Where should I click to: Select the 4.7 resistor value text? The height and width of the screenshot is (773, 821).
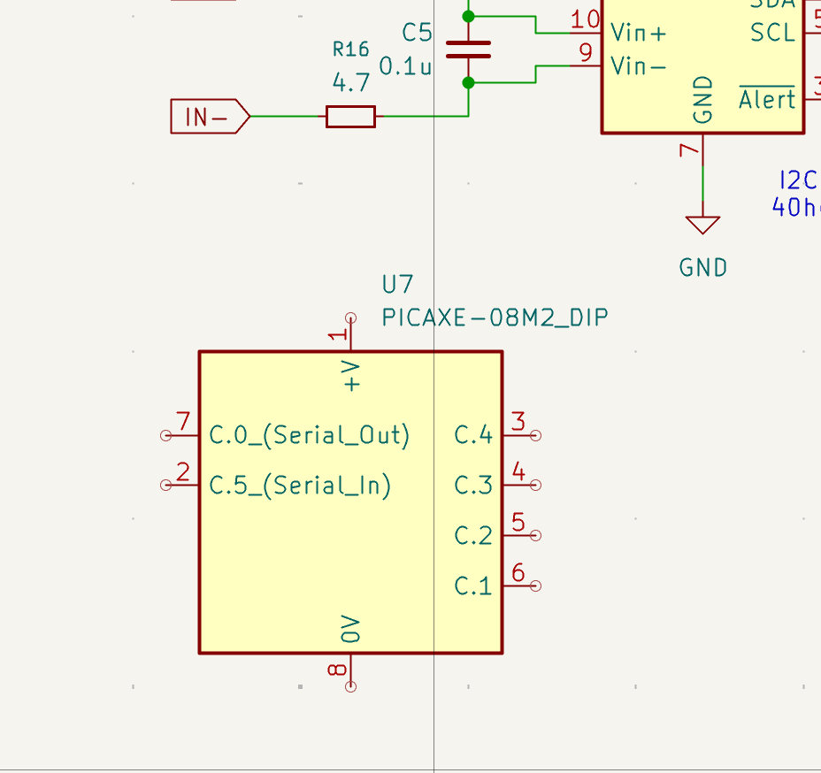tap(351, 82)
